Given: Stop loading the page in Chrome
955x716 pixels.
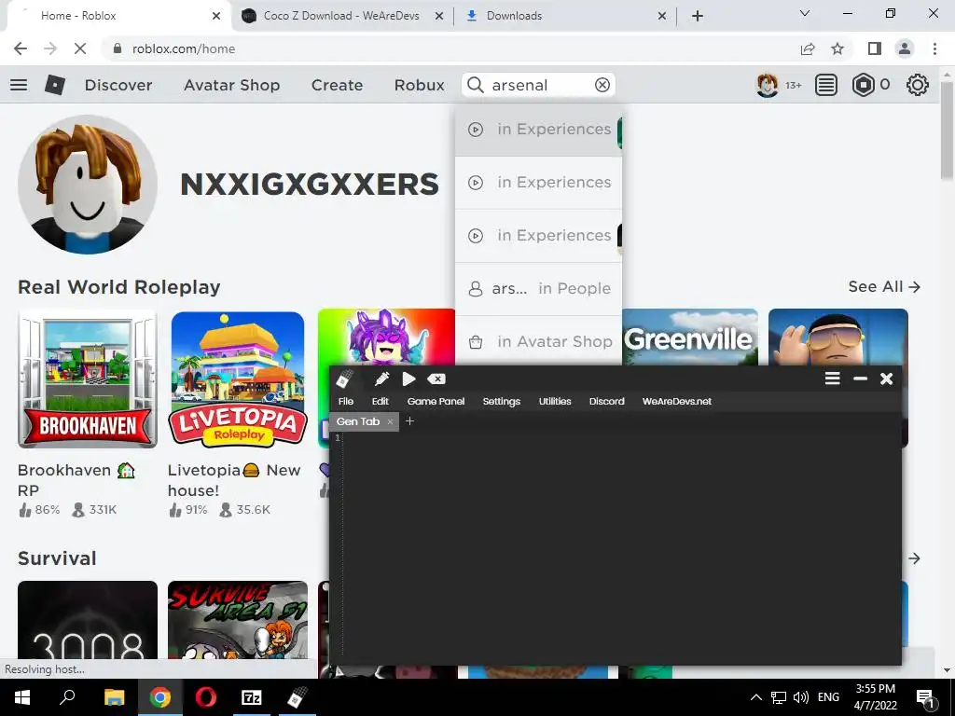Looking at the screenshot, I should pyautogui.click(x=80, y=48).
